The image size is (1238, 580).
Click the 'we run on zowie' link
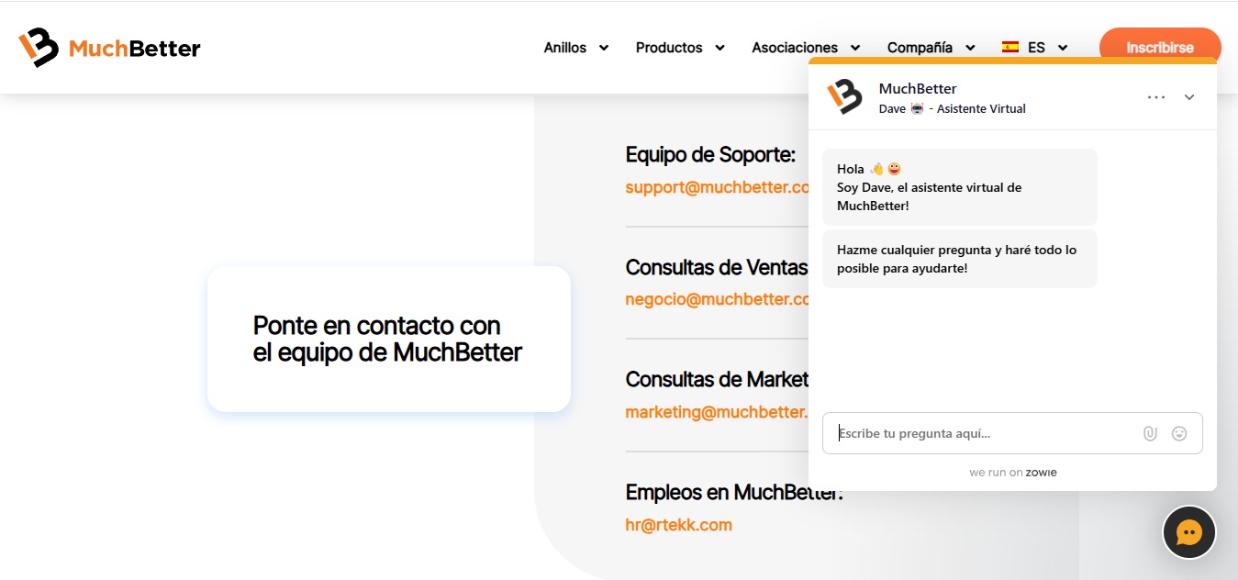click(1013, 473)
